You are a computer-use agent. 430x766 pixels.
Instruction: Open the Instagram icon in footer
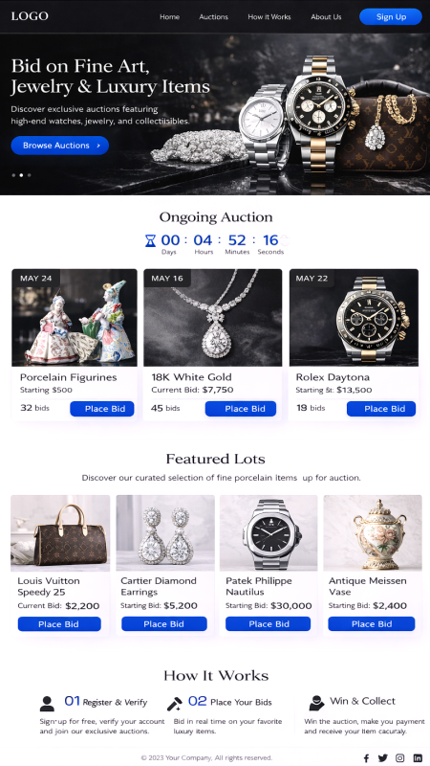click(399, 757)
